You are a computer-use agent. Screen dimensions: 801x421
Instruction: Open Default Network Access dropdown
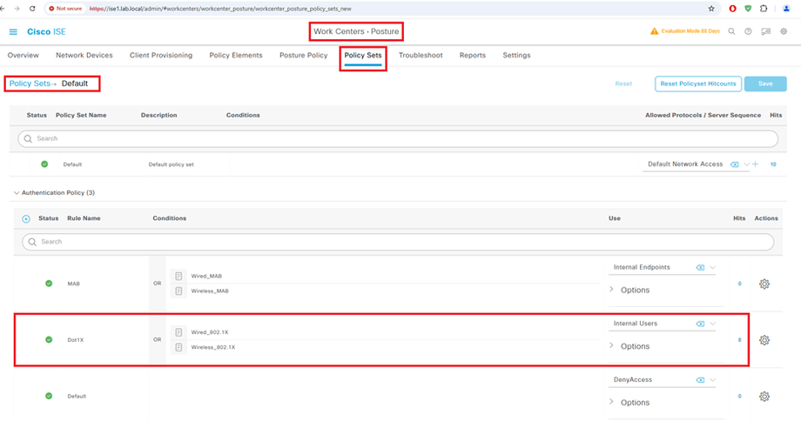click(x=746, y=164)
